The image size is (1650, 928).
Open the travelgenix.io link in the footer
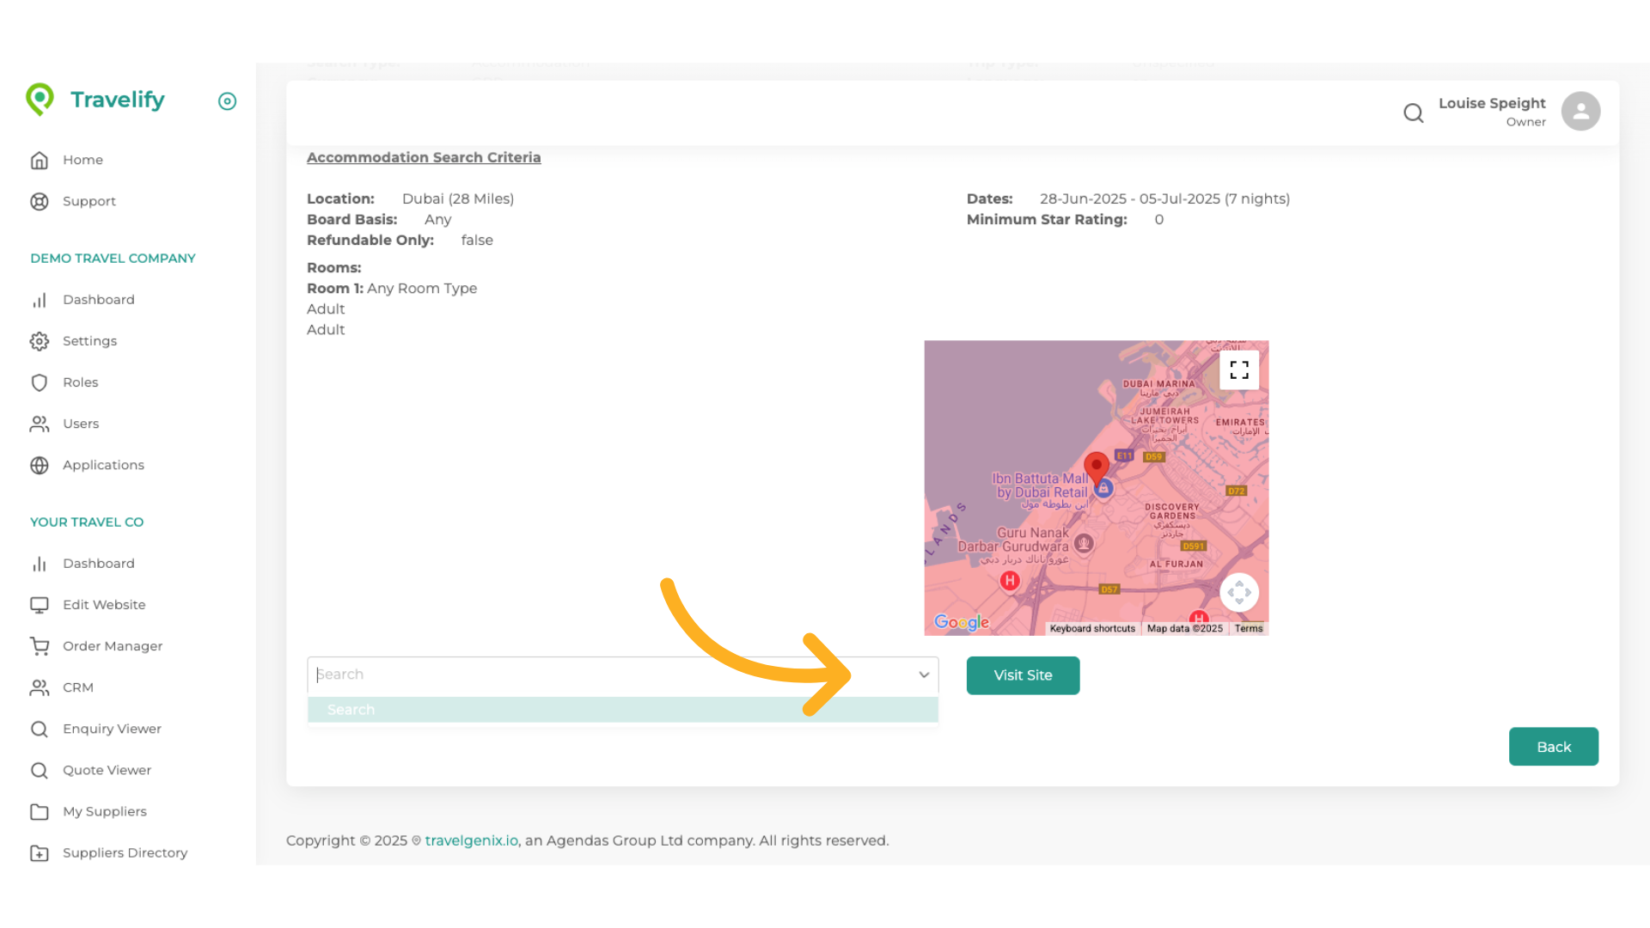471,840
